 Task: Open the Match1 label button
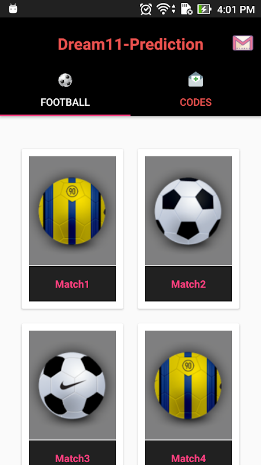[72, 284]
